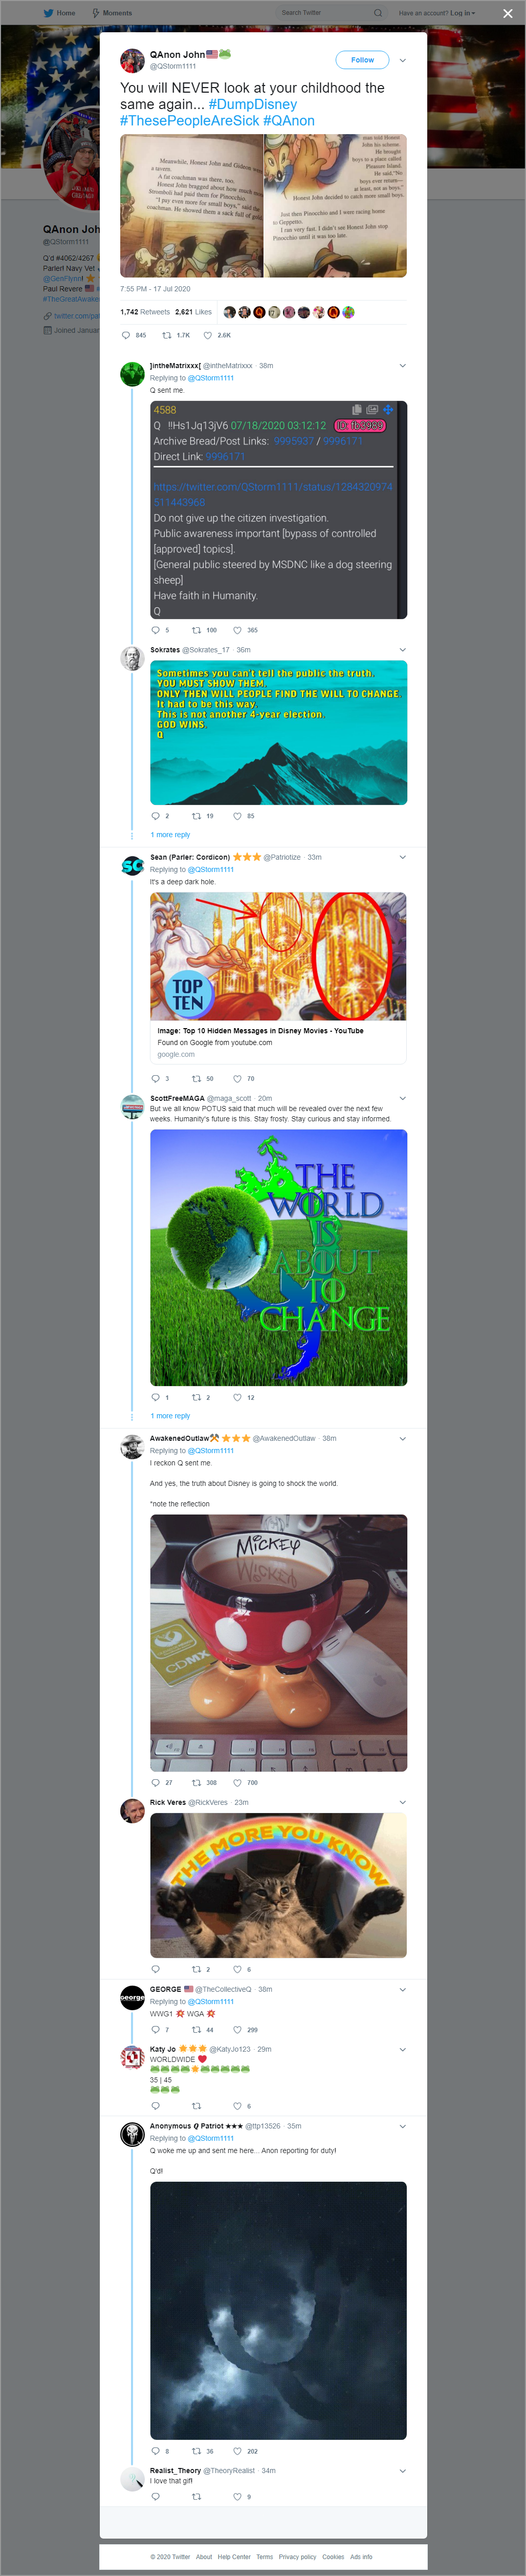Click the search magnifier icon
Viewport: 526px width, 2576px height.
point(377,13)
